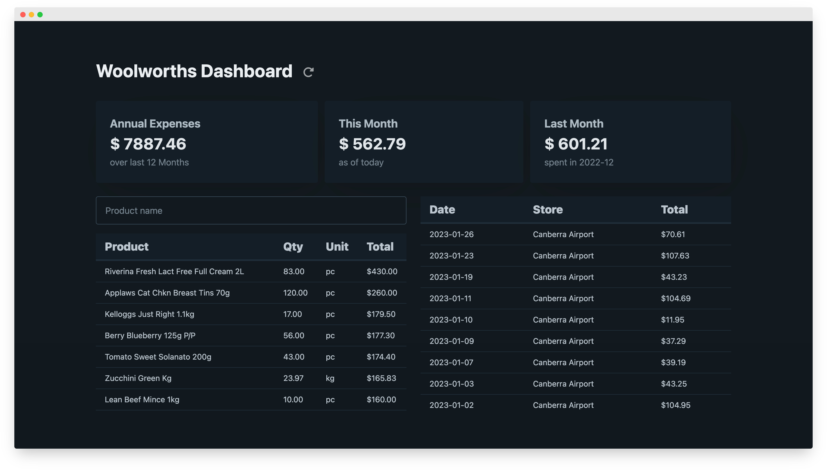This screenshot has width=827, height=470.
Task: Click the $70.61 receipt total
Action: tap(673, 234)
